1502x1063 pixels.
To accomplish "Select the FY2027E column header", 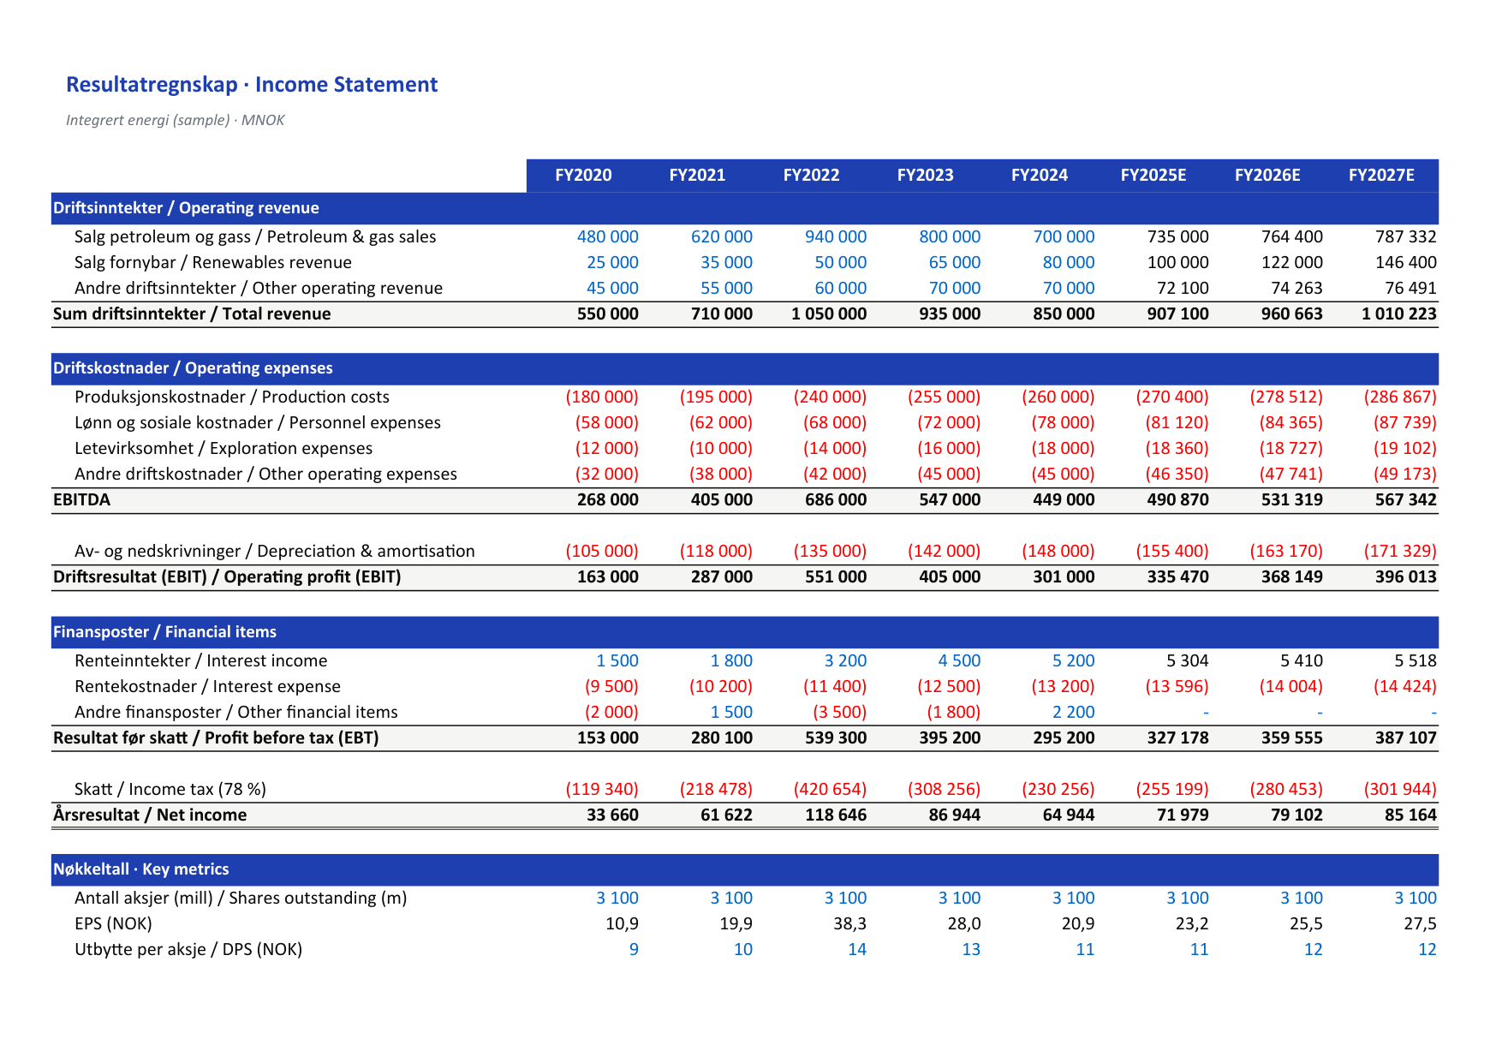I will pos(1381,175).
